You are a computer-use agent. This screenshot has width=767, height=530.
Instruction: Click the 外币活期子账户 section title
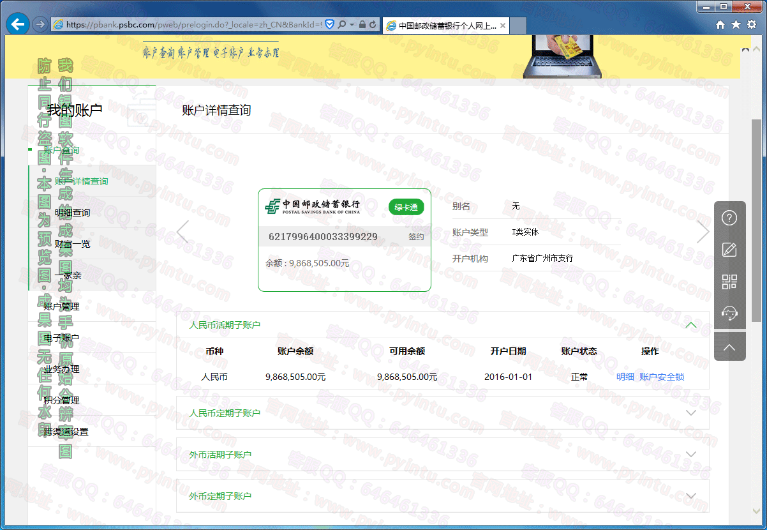coord(221,455)
